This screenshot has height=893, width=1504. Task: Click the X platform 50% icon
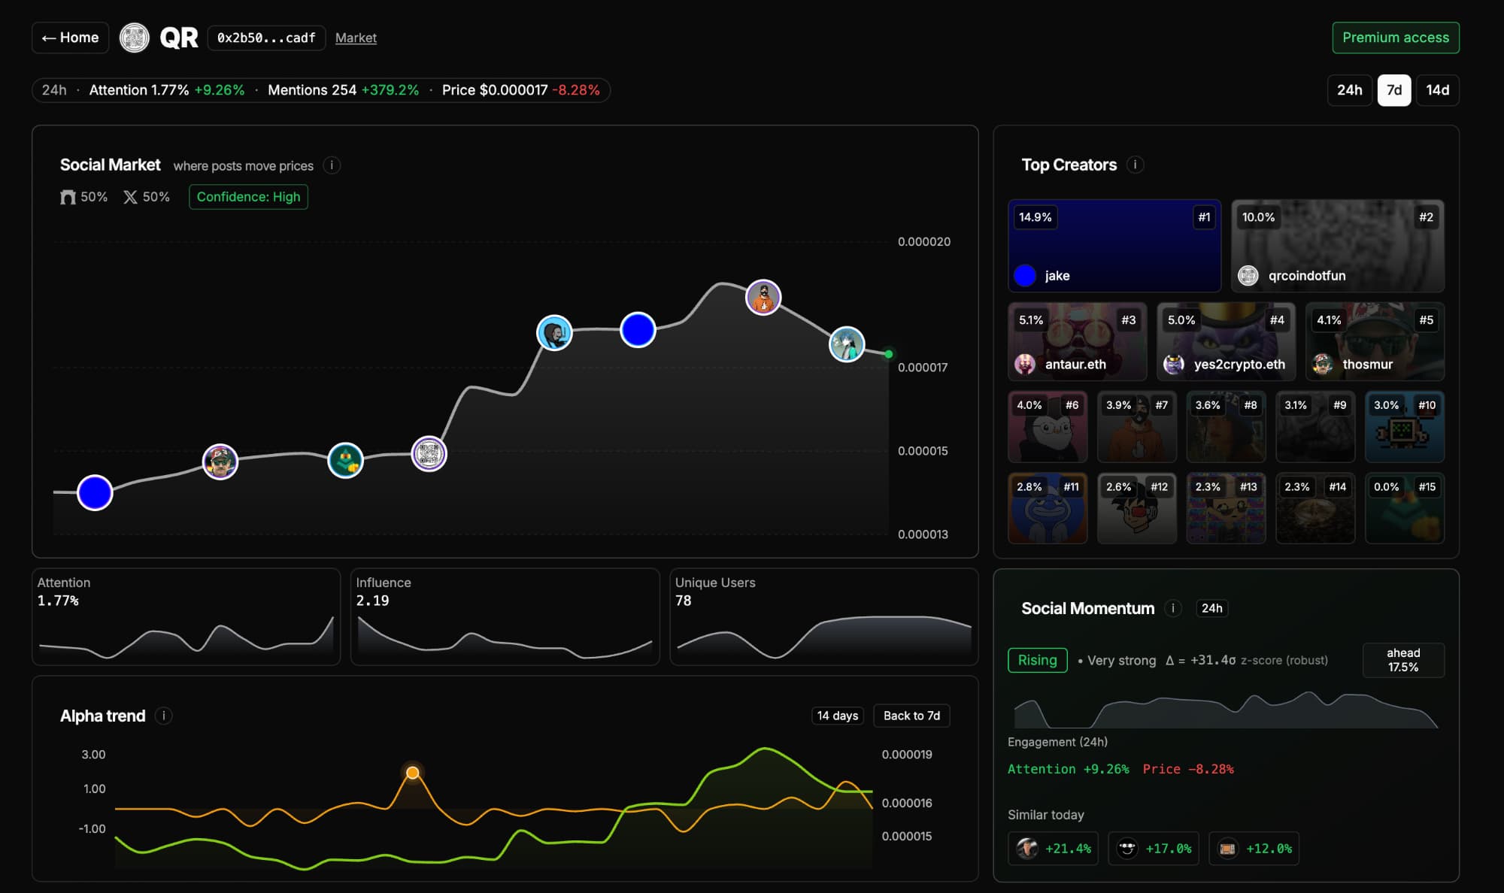131,197
